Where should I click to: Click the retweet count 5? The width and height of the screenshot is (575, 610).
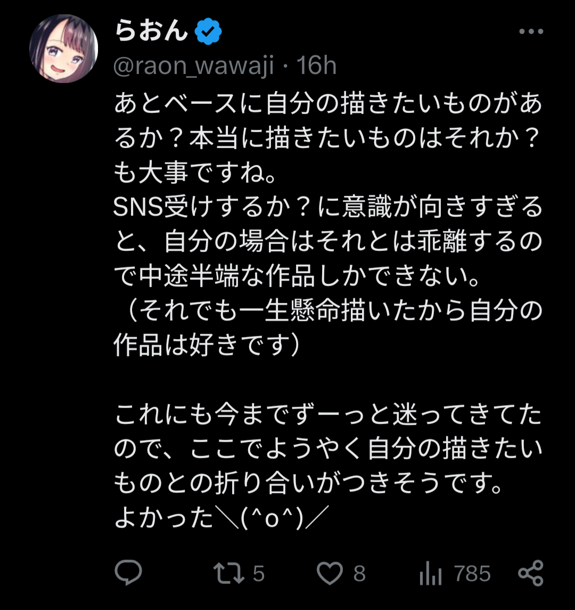point(259,574)
